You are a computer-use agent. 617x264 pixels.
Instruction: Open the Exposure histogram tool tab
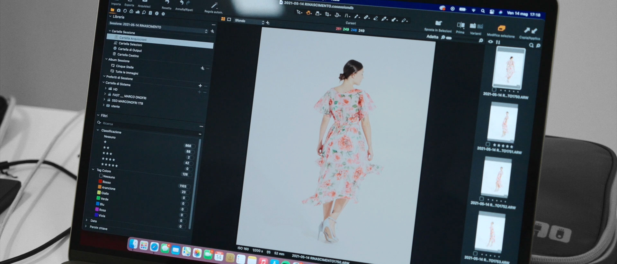138,12
